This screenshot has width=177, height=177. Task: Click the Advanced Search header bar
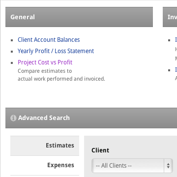pos(91,118)
